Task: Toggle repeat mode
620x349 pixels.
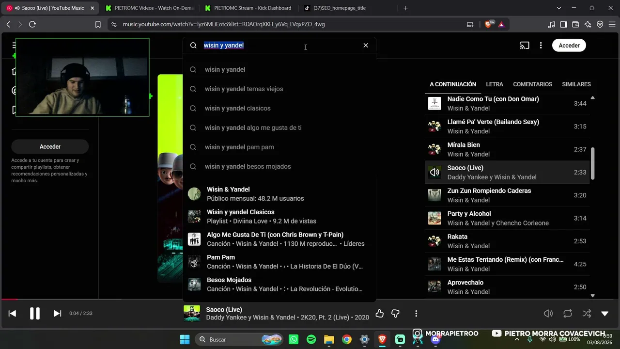Action: pos(568,314)
